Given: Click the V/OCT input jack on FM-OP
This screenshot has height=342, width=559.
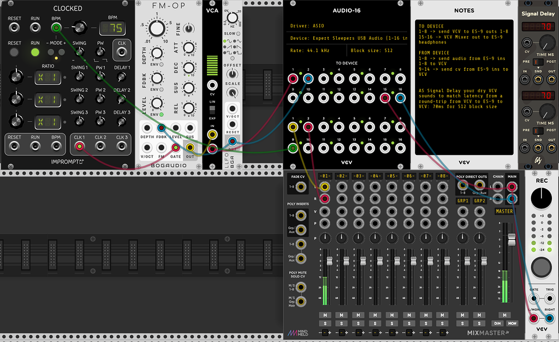Looking at the screenshot, I should coord(147,147).
